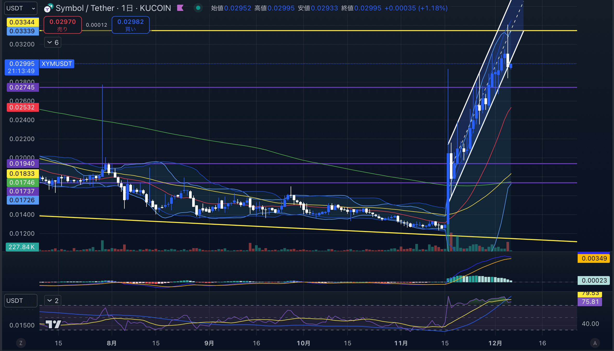Viewport: 614px width, 351px height.
Task: Click the Z timezone button
Action: [21, 343]
